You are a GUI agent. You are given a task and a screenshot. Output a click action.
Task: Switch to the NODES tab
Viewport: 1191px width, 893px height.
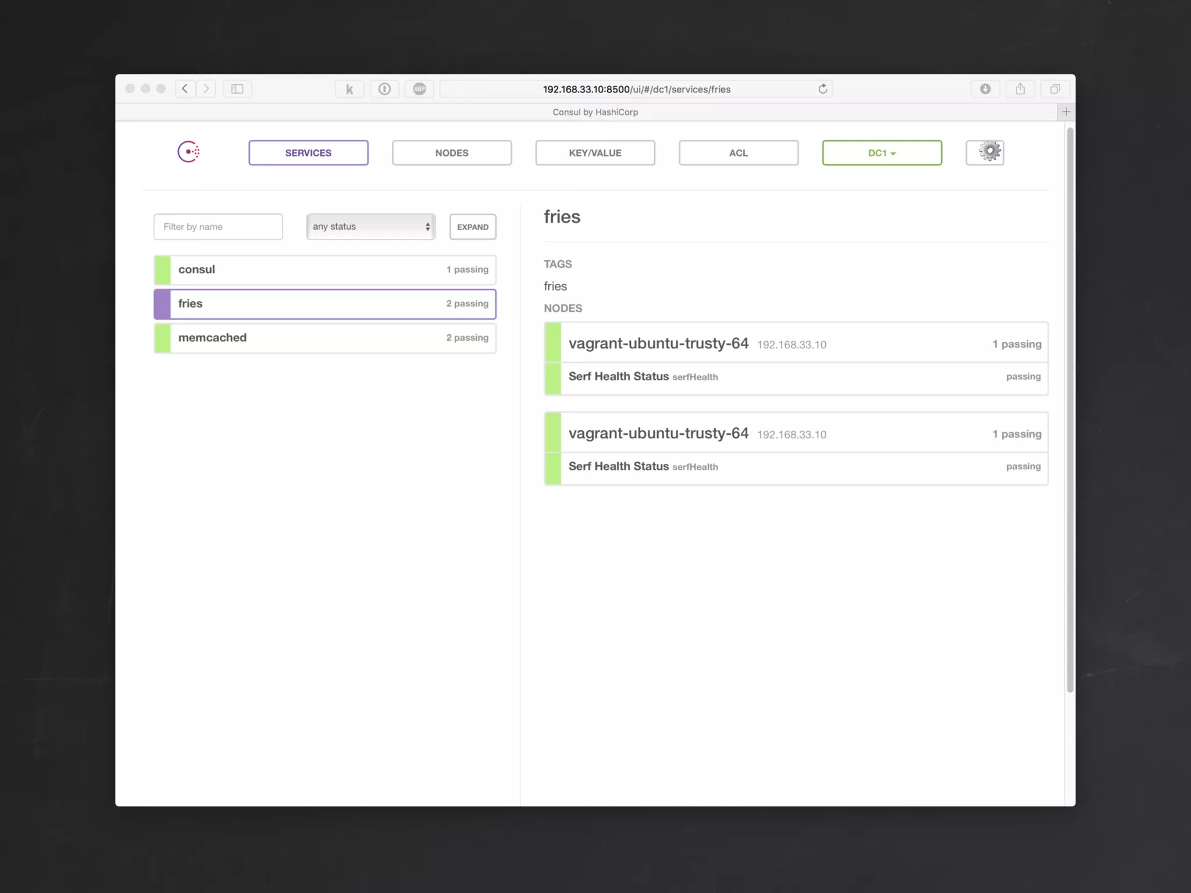point(452,153)
